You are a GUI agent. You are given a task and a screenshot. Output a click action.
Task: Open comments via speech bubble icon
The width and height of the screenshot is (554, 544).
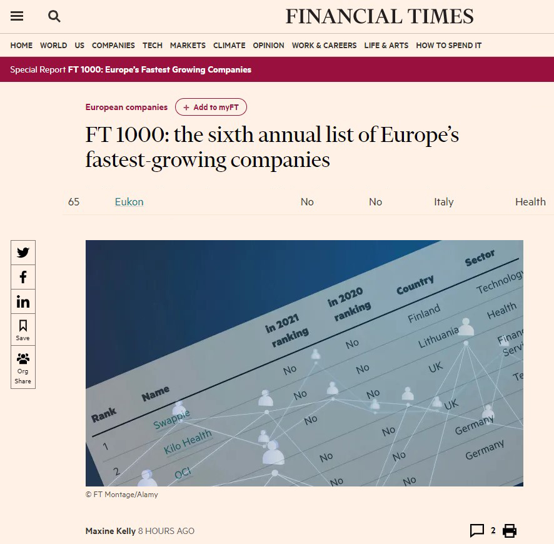(476, 531)
